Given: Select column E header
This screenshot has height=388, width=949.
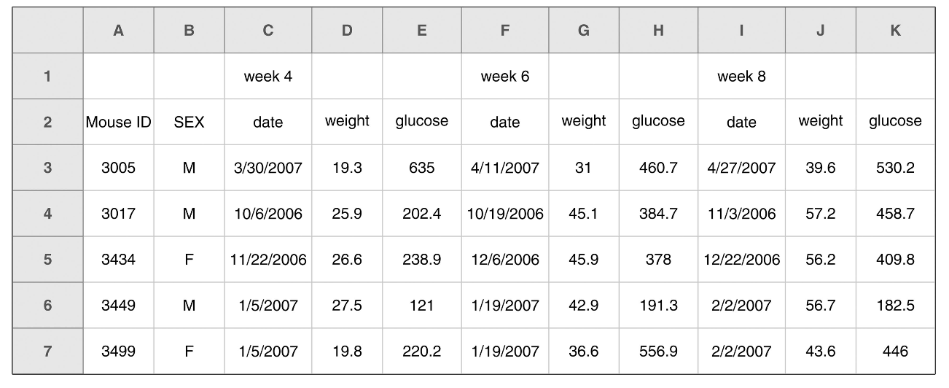Looking at the screenshot, I should point(421,31).
